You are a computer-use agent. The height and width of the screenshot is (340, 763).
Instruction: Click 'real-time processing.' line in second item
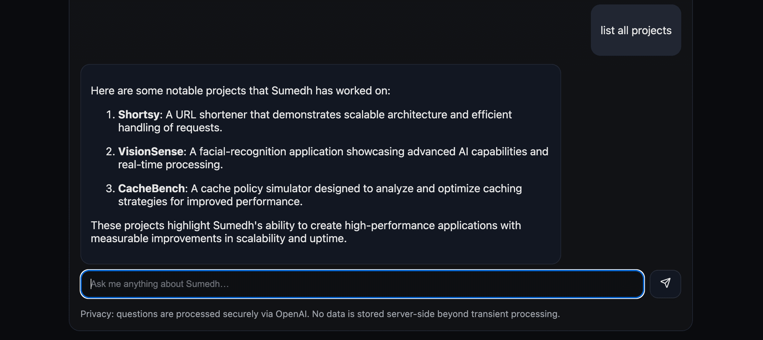click(x=170, y=165)
